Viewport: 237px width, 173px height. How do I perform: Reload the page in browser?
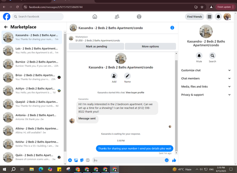pyautogui.click(x=18, y=7)
